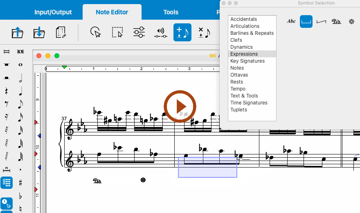Viewport: 360px width, 213px height.
Task: Toggle the grid keypad button in palette
Action: click(7, 183)
